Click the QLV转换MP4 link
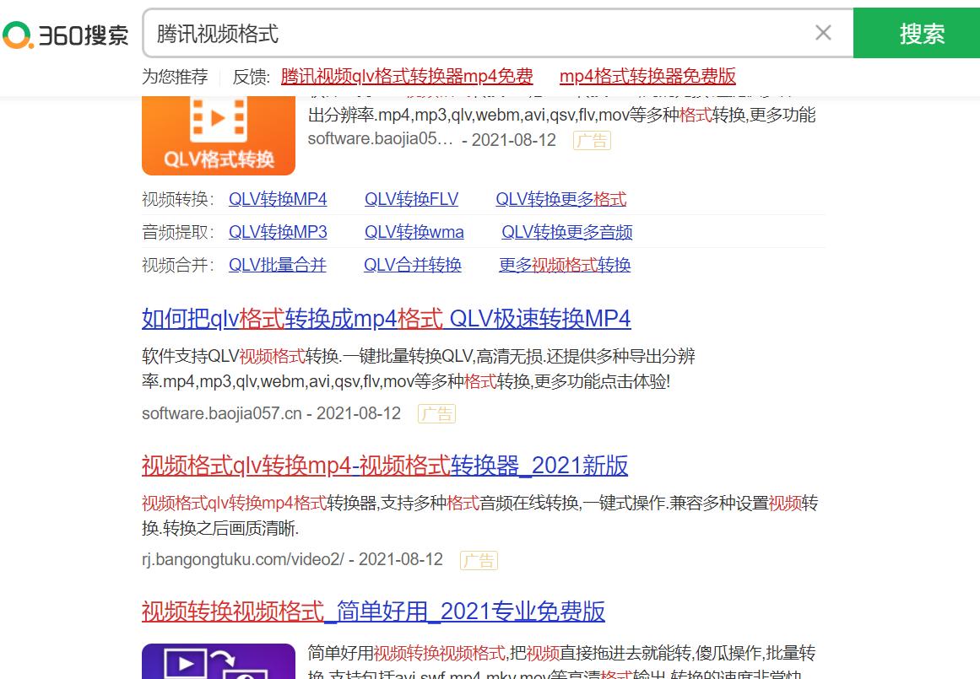 pyautogui.click(x=277, y=199)
